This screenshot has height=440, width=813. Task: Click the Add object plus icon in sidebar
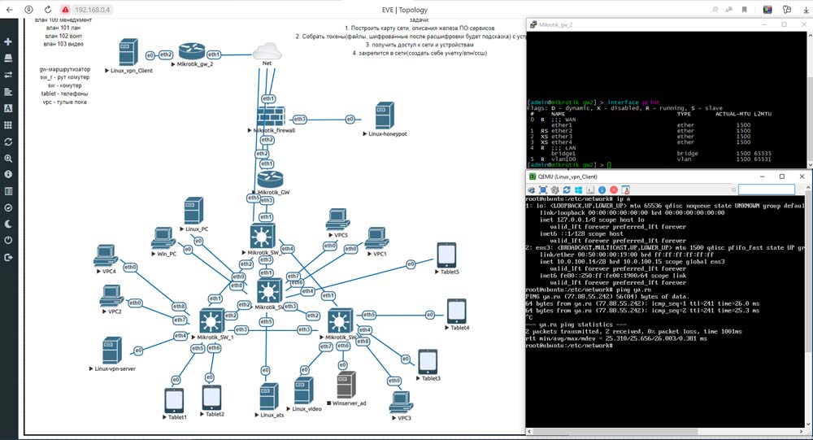pos(8,41)
